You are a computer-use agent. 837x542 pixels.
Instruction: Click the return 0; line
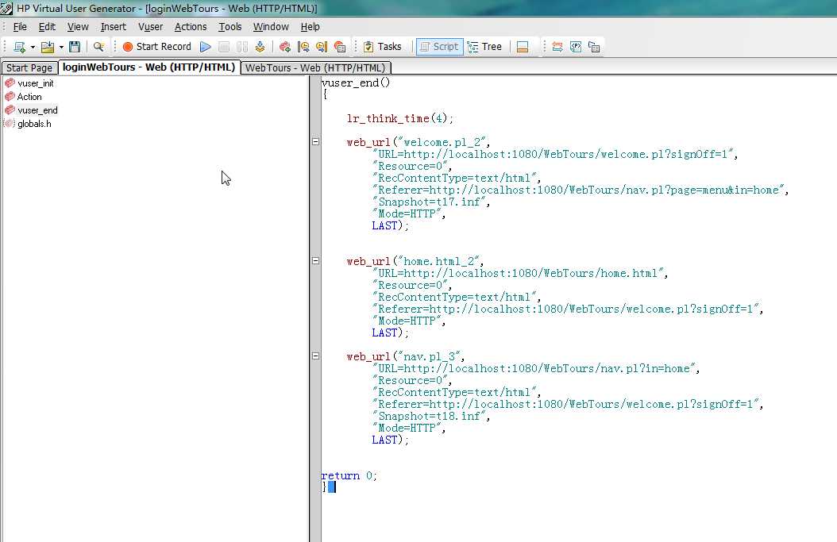coord(349,476)
